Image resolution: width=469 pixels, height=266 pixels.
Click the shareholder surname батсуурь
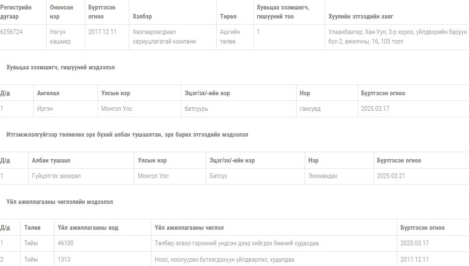(196, 109)
